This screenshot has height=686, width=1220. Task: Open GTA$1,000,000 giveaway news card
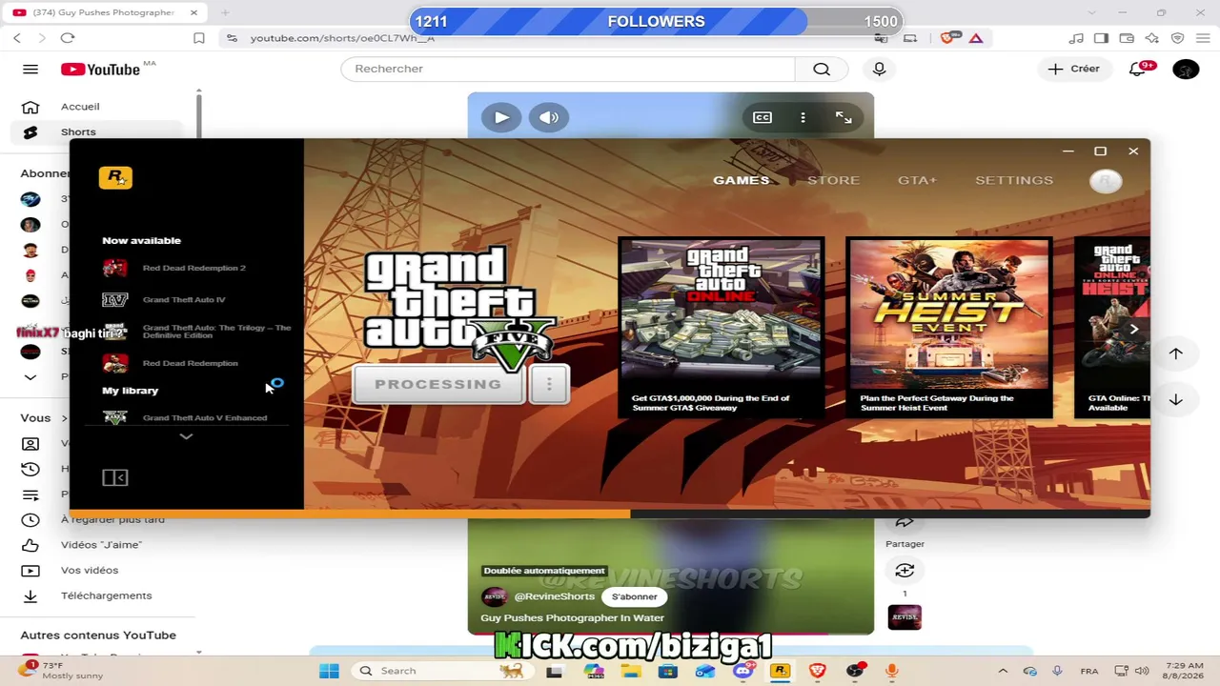pyautogui.click(x=722, y=328)
